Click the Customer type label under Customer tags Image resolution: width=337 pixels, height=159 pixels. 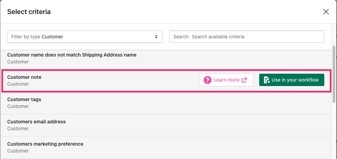[18, 106]
